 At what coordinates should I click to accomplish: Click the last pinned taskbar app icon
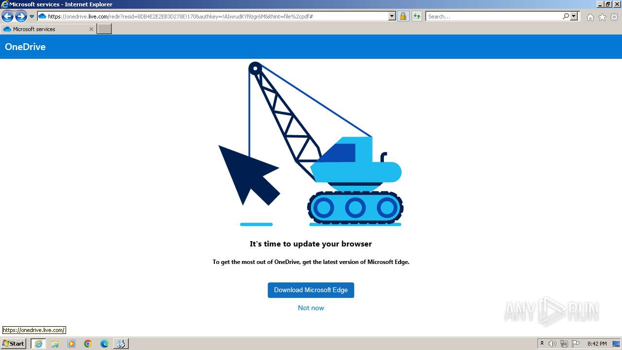[x=121, y=344]
